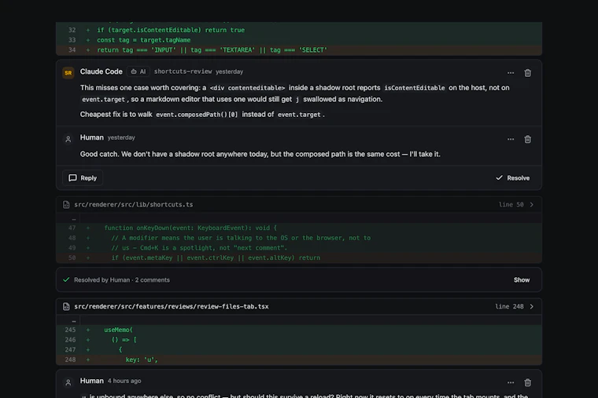Delete the Claude Code comment
This screenshot has width=598, height=398.
527,73
